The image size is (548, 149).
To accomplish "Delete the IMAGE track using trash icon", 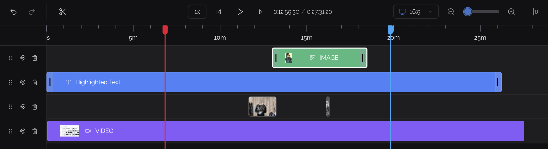I will click(x=35, y=58).
